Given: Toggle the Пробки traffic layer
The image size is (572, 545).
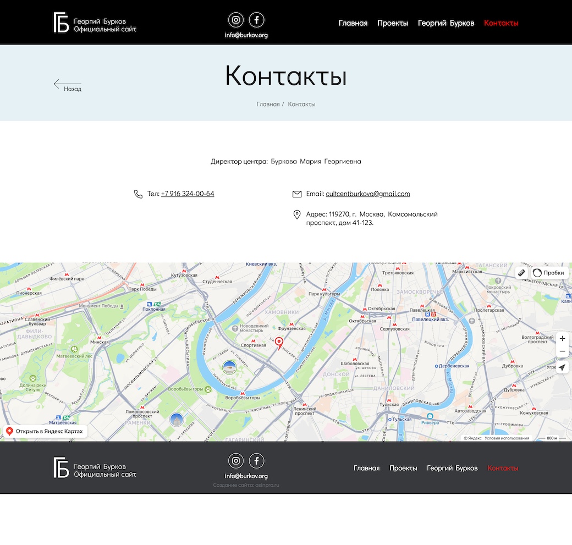Looking at the screenshot, I should tap(549, 273).
